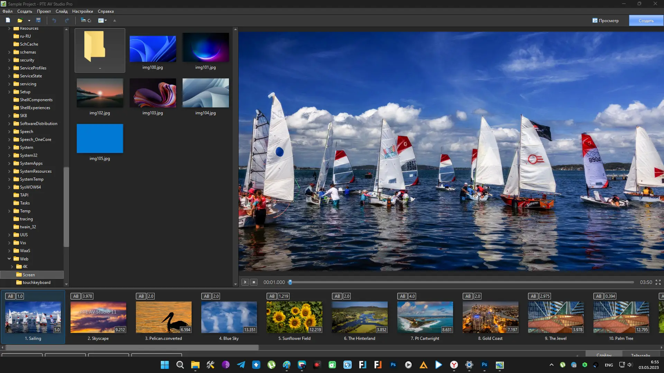
Task: Collapse the Web folder in the tree
Action: (9, 259)
